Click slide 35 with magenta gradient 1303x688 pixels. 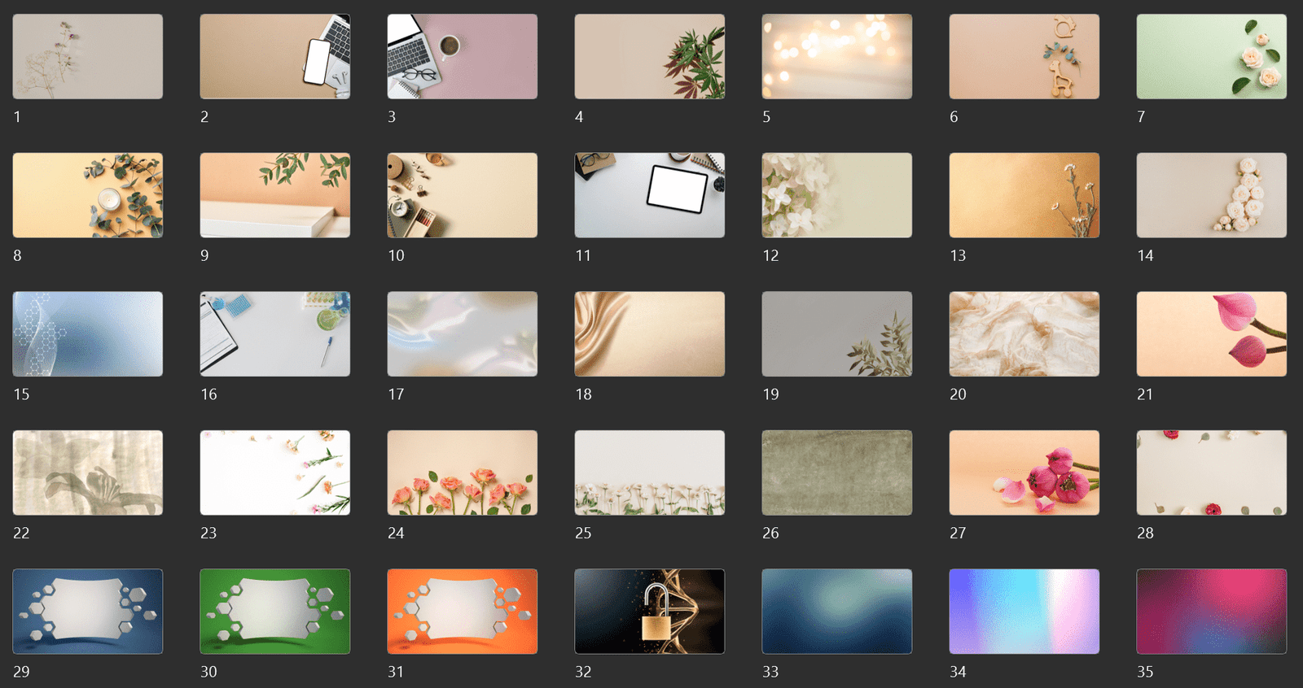[1212, 612]
